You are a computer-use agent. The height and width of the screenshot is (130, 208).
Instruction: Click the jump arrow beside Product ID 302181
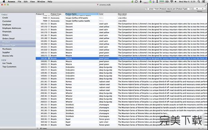(49, 125)
